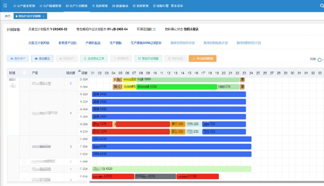Open the 流程管理 menu
The width and height of the screenshot is (324, 186).
[x=100, y=6]
